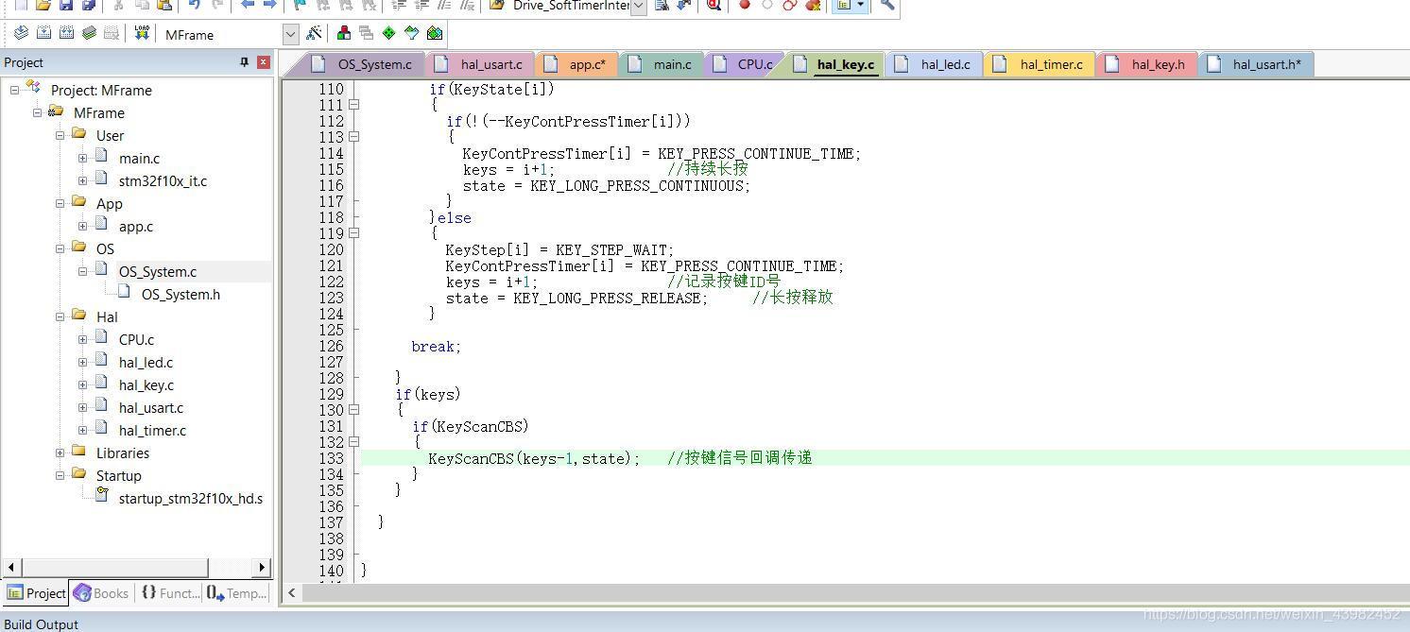
Task: Click the Start/Stop Debug Session icon
Action: pyautogui.click(x=714, y=5)
